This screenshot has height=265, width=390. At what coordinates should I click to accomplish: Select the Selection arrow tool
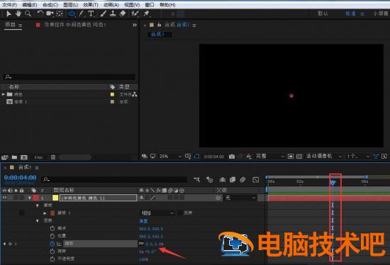(9, 13)
